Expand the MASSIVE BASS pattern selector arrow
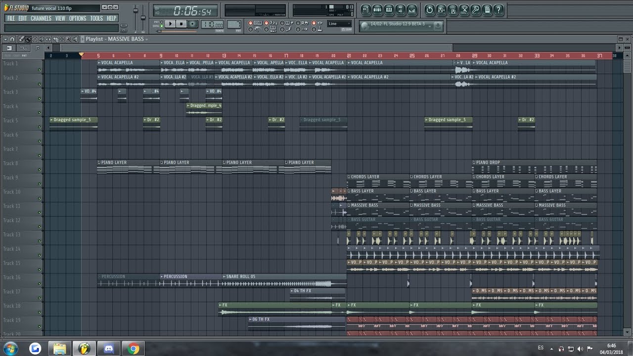 (146, 39)
